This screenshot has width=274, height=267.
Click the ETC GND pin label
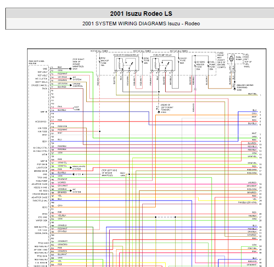point(42,217)
